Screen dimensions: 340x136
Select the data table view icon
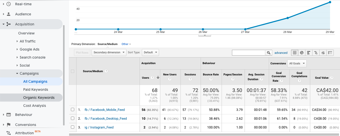[295, 53]
